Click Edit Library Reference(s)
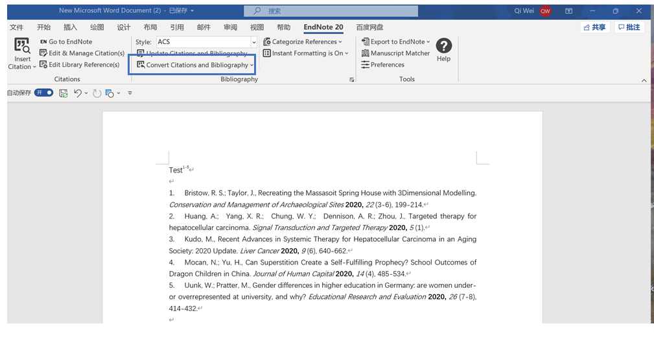The height and width of the screenshot is (339, 654). tap(79, 65)
